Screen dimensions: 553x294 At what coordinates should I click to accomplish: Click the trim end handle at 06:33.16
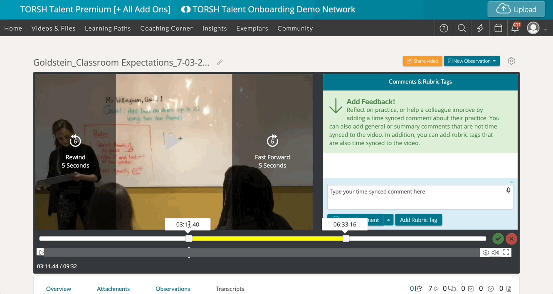[x=346, y=238]
